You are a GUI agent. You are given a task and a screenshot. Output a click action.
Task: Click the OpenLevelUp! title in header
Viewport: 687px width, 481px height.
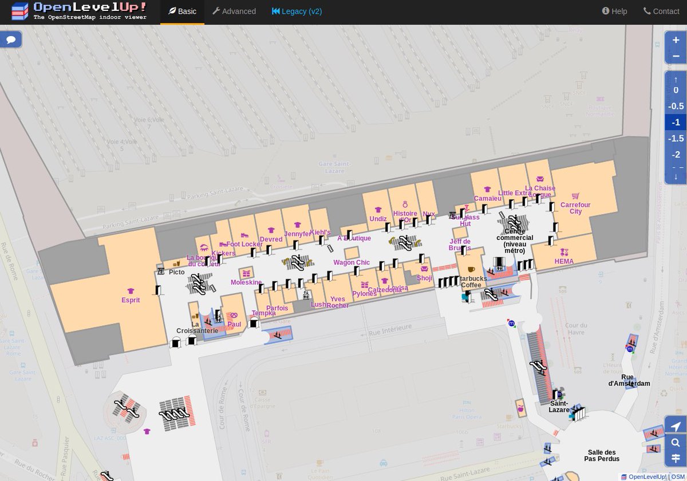tap(90, 7)
